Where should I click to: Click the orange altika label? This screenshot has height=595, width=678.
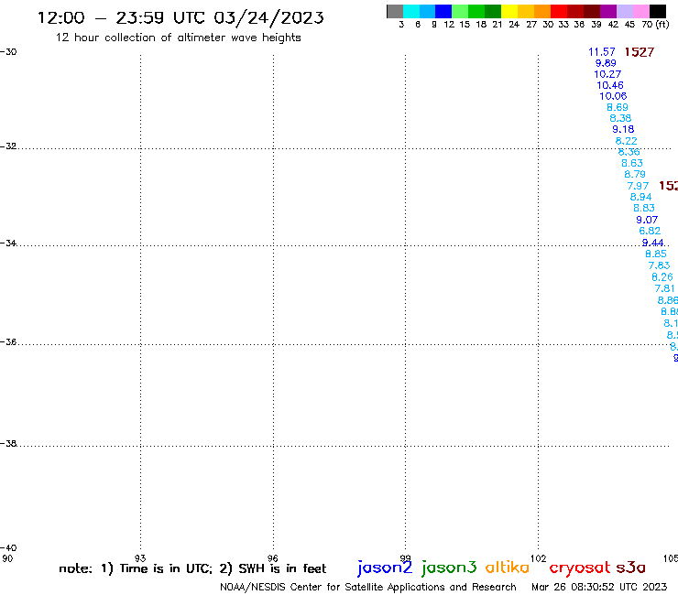point(508,567)
